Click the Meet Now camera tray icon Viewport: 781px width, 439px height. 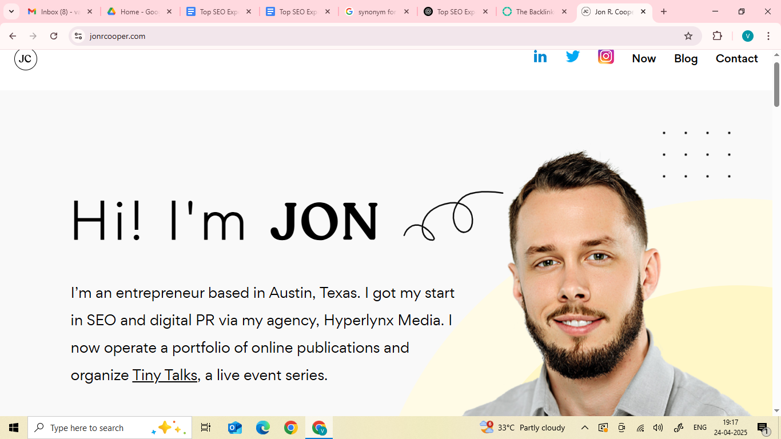pyautogui.click(x=621, y=428)
